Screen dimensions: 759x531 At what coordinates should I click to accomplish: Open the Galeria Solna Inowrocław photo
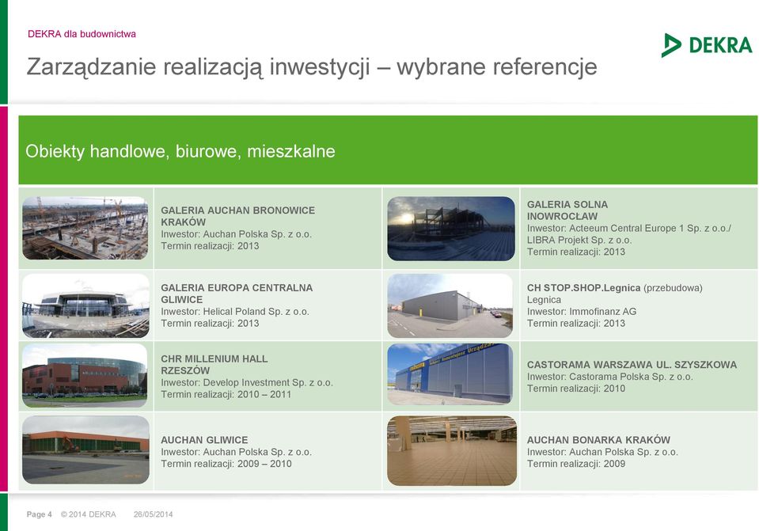[x=451, y=229]
